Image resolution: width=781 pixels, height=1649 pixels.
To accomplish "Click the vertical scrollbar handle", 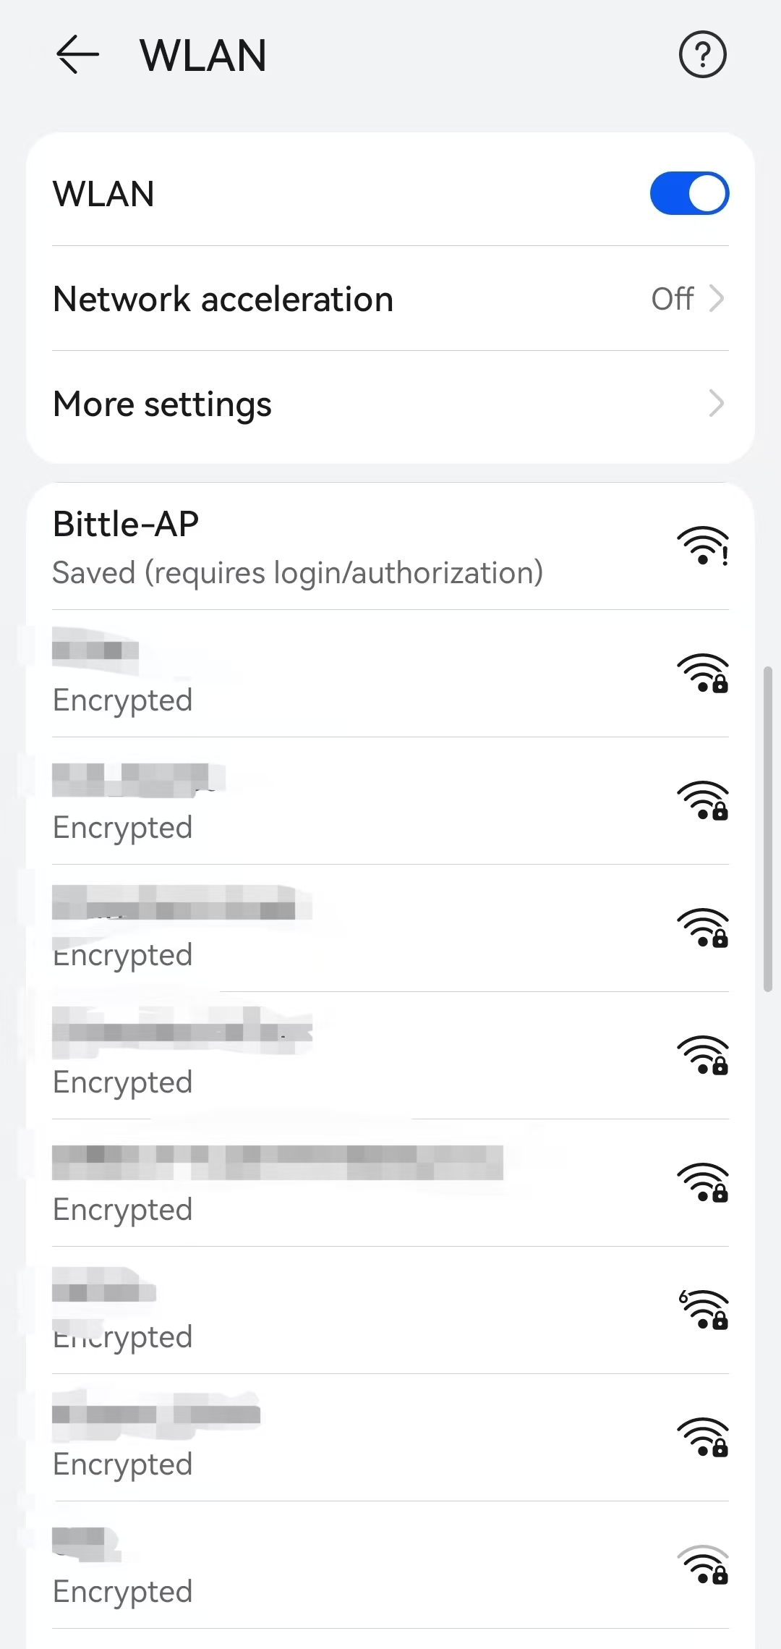I will click(768, 828).
